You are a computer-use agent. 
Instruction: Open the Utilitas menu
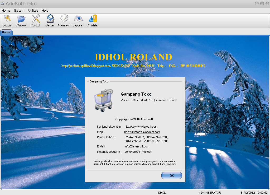(x=33, y=11)
